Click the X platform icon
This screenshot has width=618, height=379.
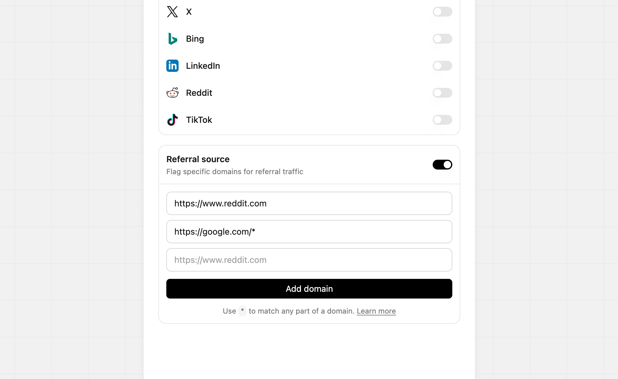click(x=172, y=12)
